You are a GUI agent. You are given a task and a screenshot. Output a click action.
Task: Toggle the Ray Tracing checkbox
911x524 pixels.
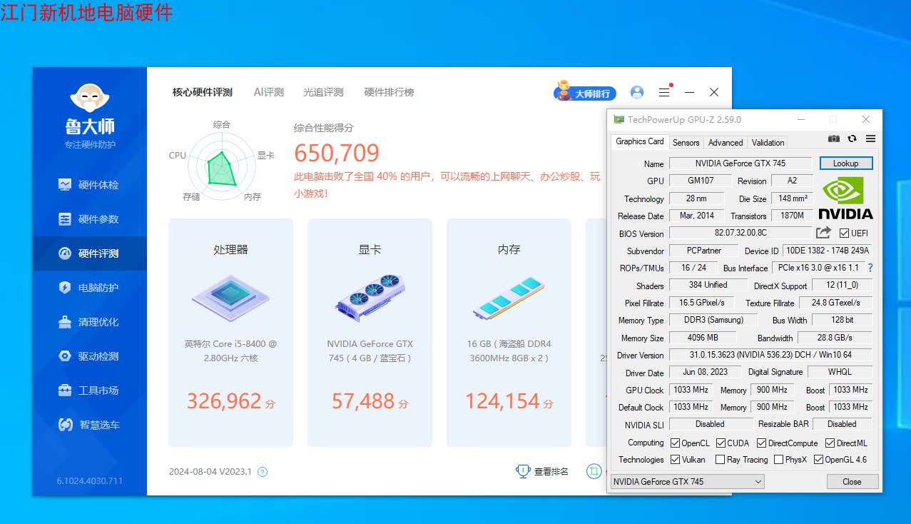pyautogui.click(x=720, y=460)
